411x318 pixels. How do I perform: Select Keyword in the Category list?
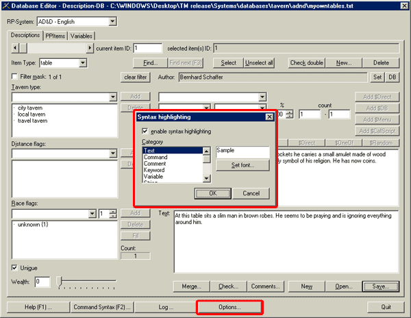click(153, 170)
